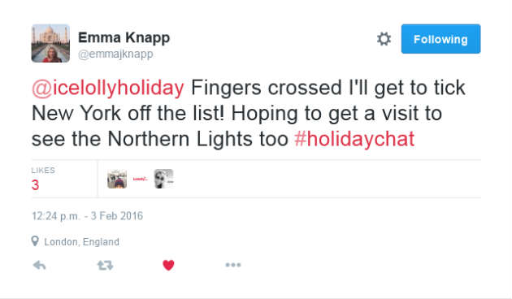
Task: Unlike the tweet via red heart
Action: [x=168, y=265]
